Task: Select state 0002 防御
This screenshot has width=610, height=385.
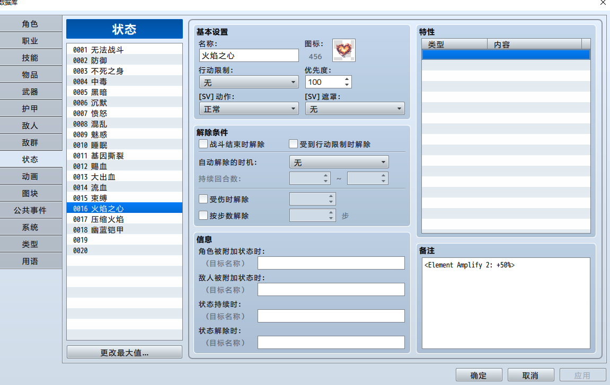Action: (124, 60)
